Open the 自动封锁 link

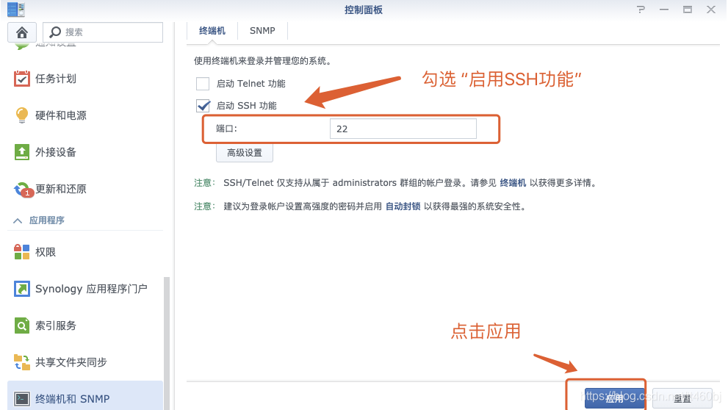click(x=403, y=206)
